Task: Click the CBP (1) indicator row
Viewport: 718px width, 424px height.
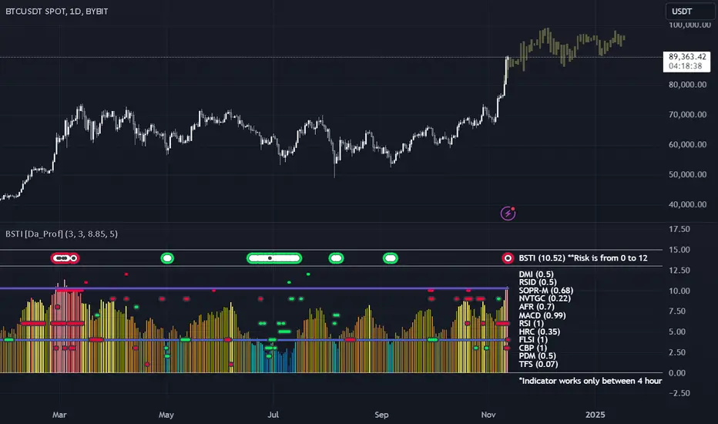Action: (x=532, y=348)
